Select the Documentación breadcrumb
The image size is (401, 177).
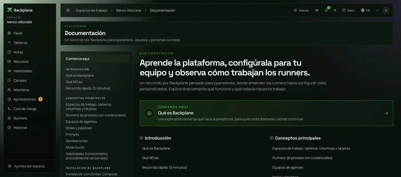tap(163, 10)
